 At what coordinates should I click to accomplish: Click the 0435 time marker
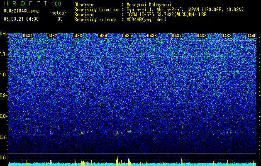click(127, 36)
